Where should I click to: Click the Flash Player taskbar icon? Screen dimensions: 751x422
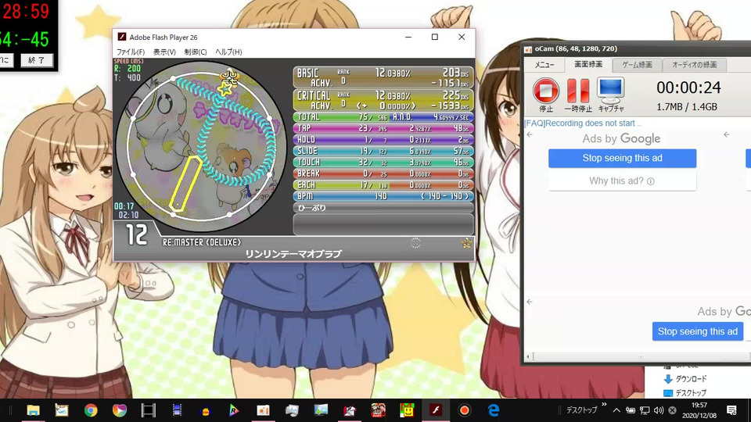coord(436,410)
